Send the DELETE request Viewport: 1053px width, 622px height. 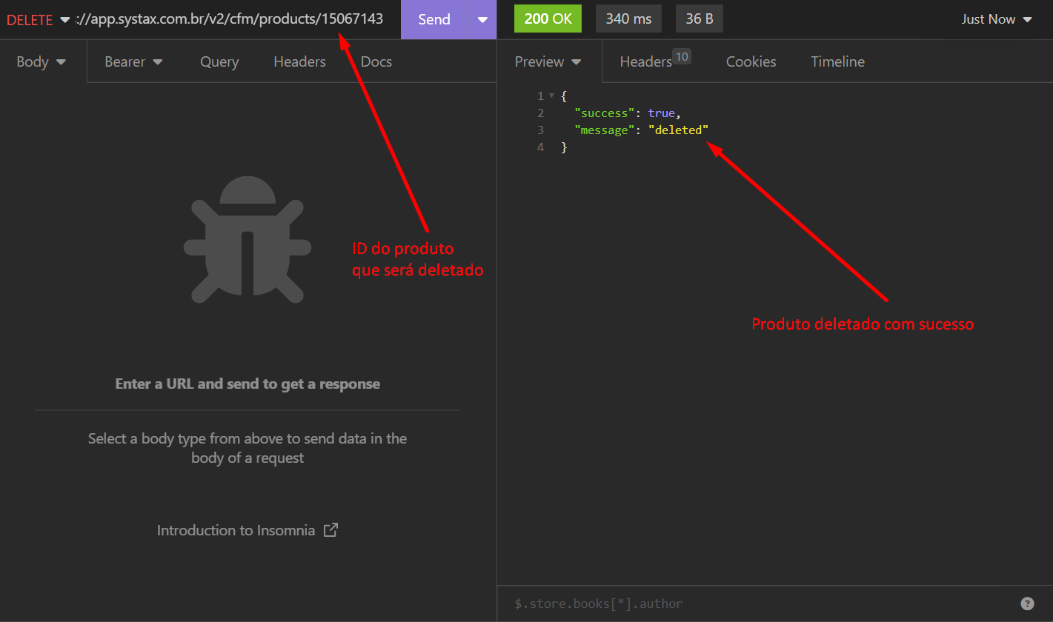pyautogui.click(x=434, y=19)
